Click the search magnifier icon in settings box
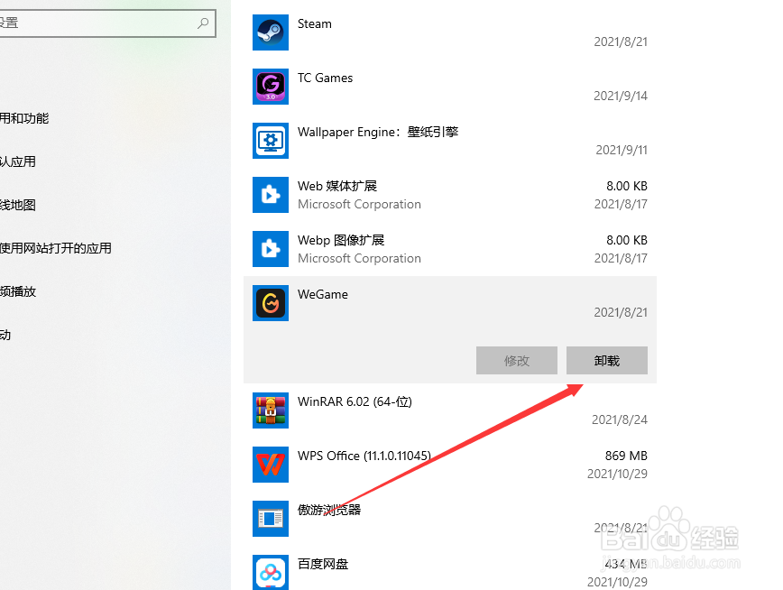This screenshot has width=783, height=590. click(x=203, y=23)
